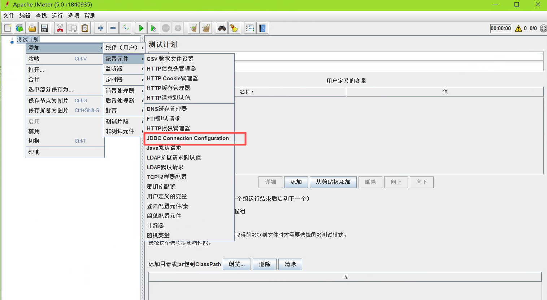Start the test with green play icon

pos(141,28)
